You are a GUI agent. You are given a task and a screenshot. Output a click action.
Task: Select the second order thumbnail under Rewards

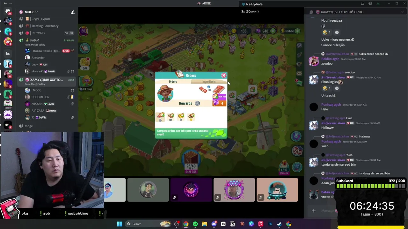171,116
